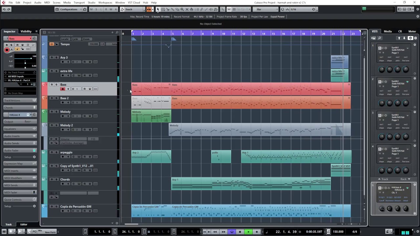Open the Transport menu

coord(79,2)
